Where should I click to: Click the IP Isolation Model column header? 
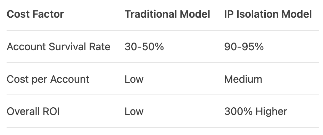tap(268, 14)
